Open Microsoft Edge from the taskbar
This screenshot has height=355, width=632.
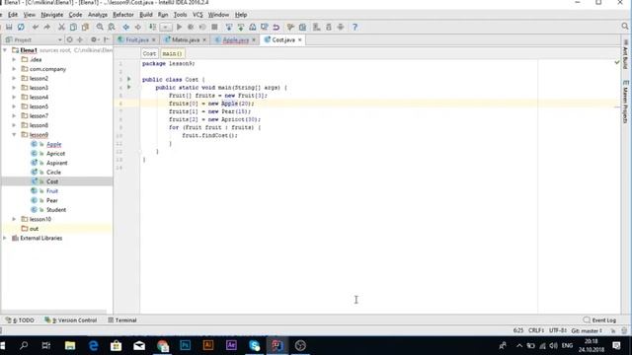click(93, 345)
